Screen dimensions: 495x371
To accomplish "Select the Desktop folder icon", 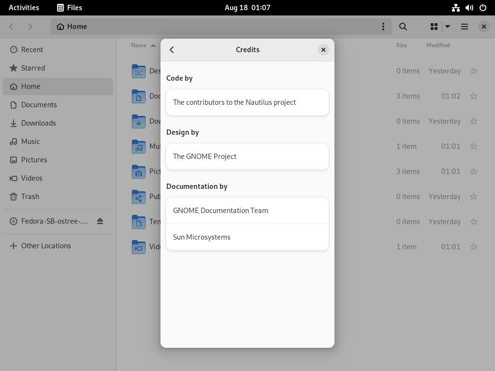I will [139, 71].
